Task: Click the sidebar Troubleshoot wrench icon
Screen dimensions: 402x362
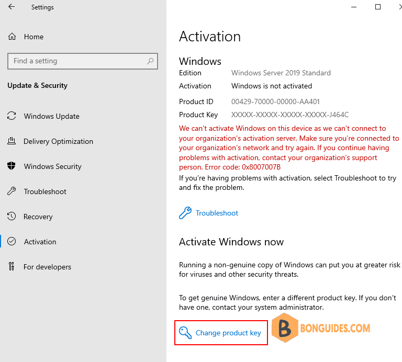Action: tap(12, 191)
